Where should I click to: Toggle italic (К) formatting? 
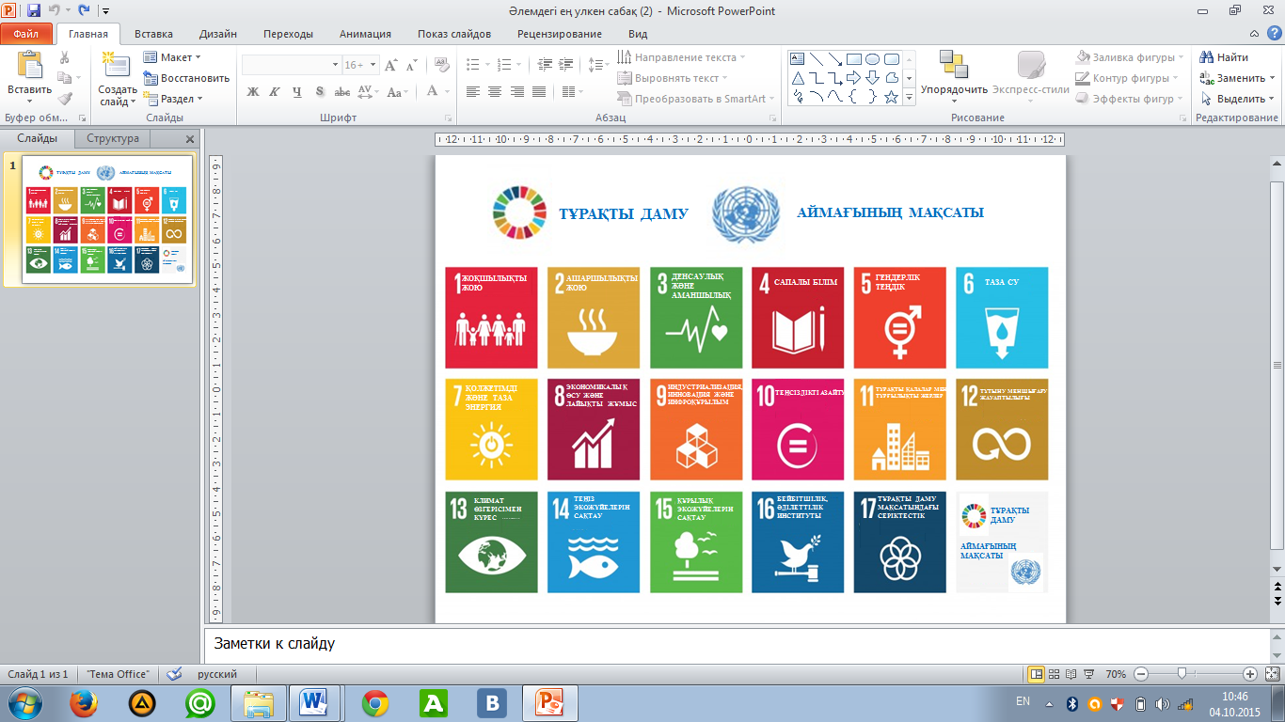(275, 91)
